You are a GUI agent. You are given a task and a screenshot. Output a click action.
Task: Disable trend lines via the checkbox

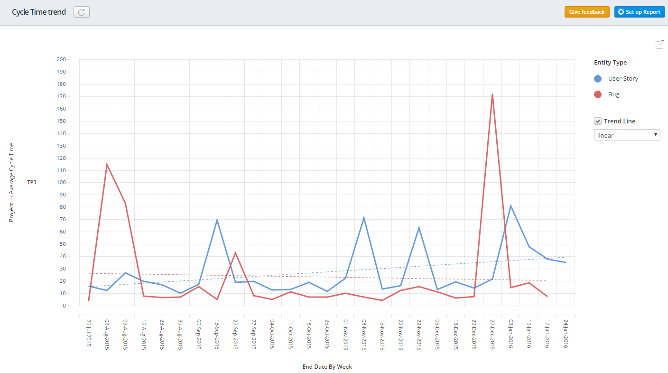(x=598, y=121)
